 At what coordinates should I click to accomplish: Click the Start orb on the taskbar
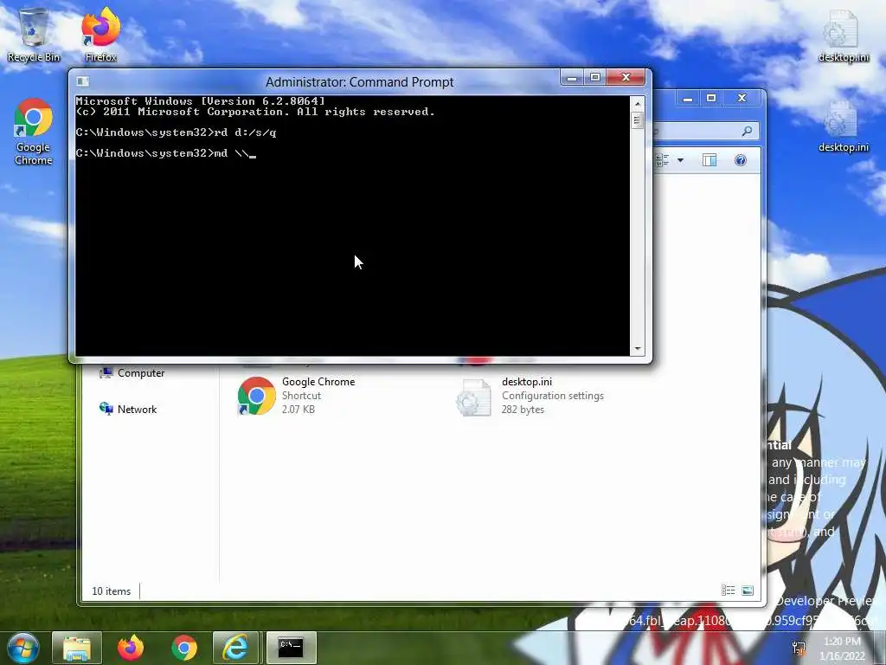[23, 648]
